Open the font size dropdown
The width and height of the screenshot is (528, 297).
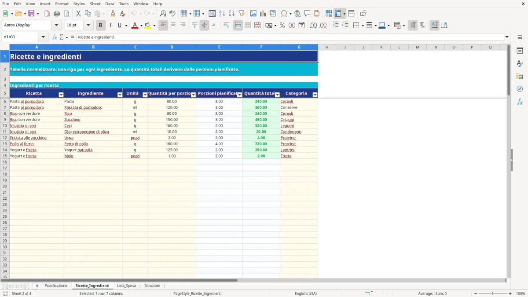pos(88,26)
